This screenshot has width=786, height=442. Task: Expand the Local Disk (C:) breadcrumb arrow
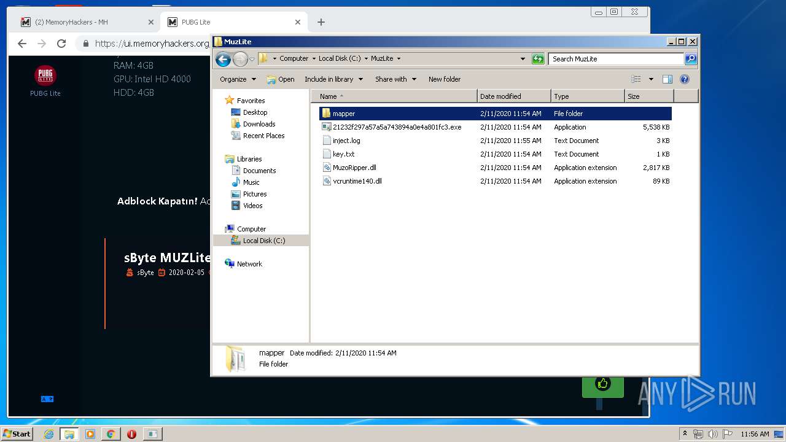pos(366,59)
